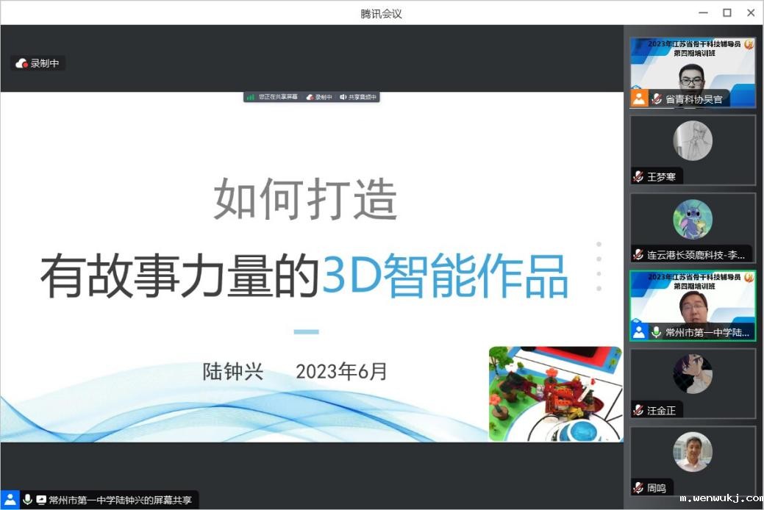Click muted microphone icon next to 周鸣
Viewport: 764px width, 510px height.
[x=638, y=488]
